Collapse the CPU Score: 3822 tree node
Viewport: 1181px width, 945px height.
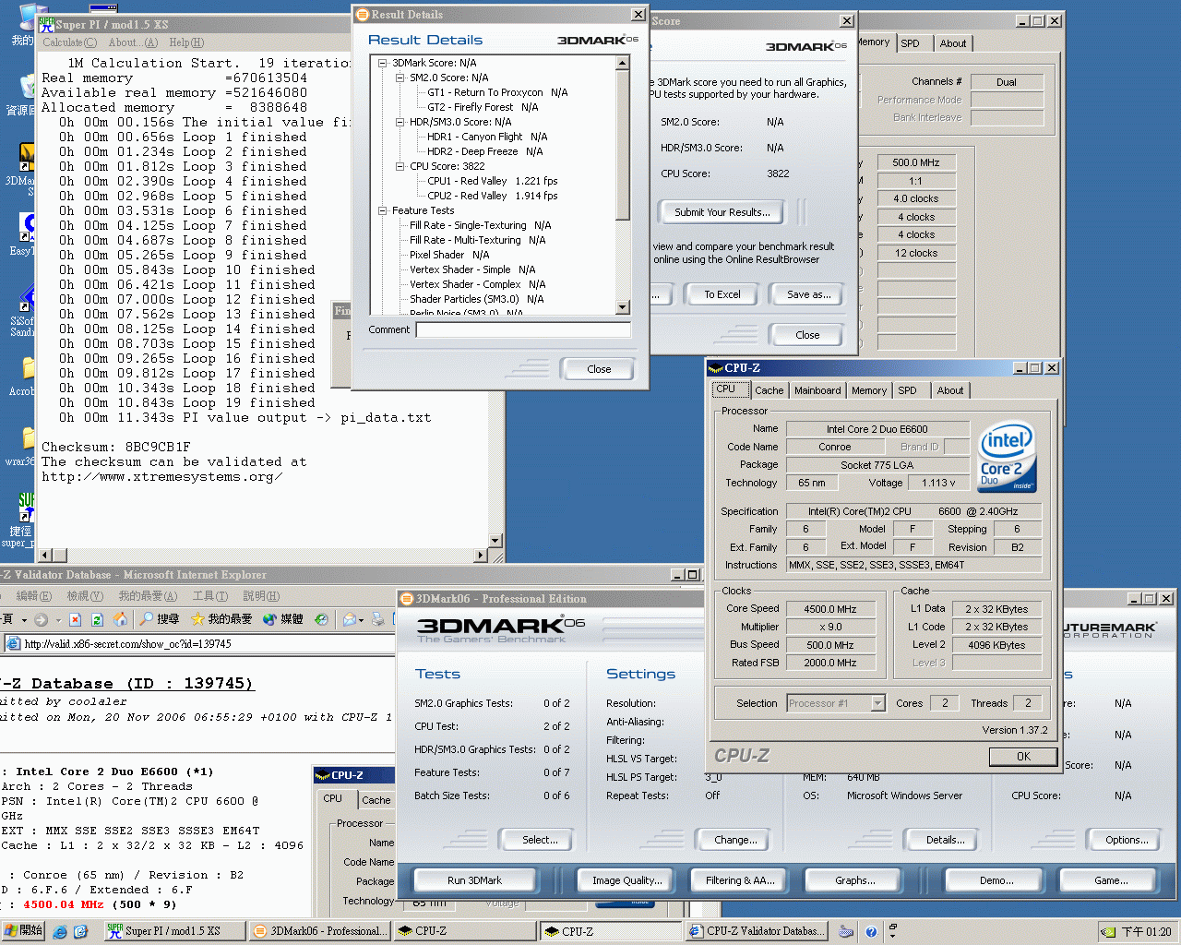click(x=400, y=166)
